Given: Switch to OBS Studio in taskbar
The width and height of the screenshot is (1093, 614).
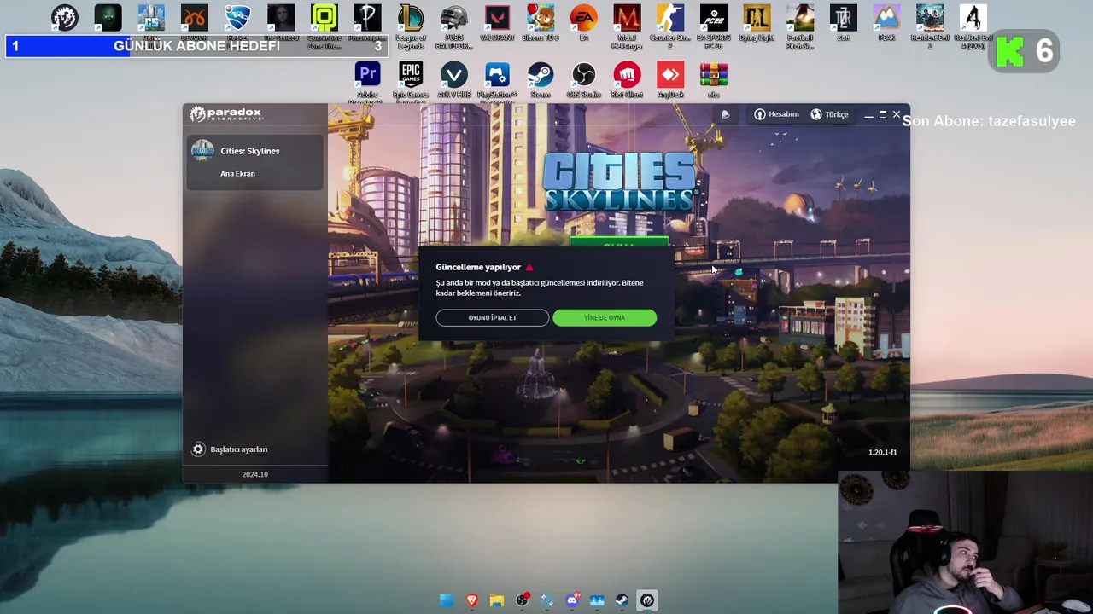Looking at the screenshot, I should pos(522,600).
